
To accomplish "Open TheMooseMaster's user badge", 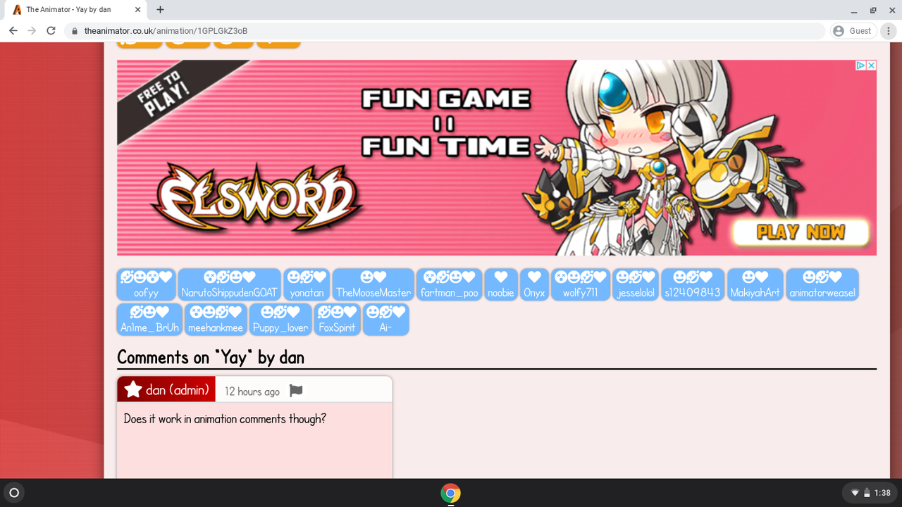I will [x=373, y=284].
